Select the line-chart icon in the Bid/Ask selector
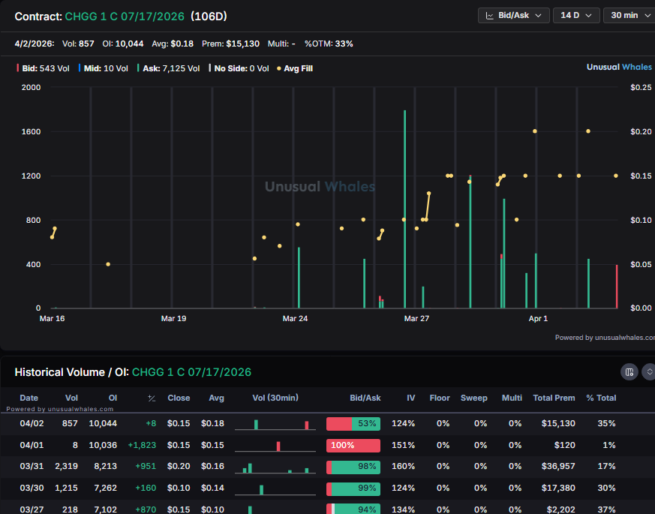Screen dimensions: 655x514 tap(490, 15)
